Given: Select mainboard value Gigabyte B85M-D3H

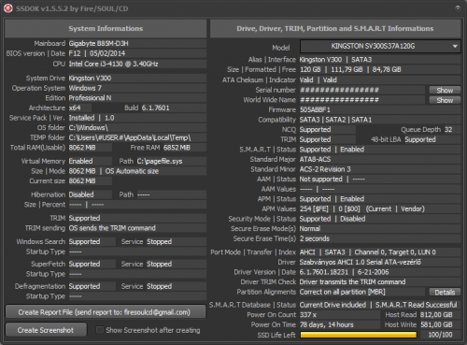Looking at the screenshot, I should [x=98, y=43].
